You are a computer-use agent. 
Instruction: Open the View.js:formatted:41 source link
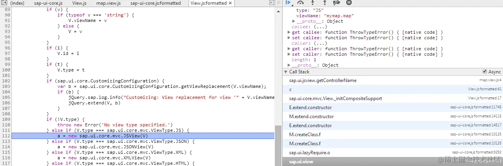click(485, 89)
